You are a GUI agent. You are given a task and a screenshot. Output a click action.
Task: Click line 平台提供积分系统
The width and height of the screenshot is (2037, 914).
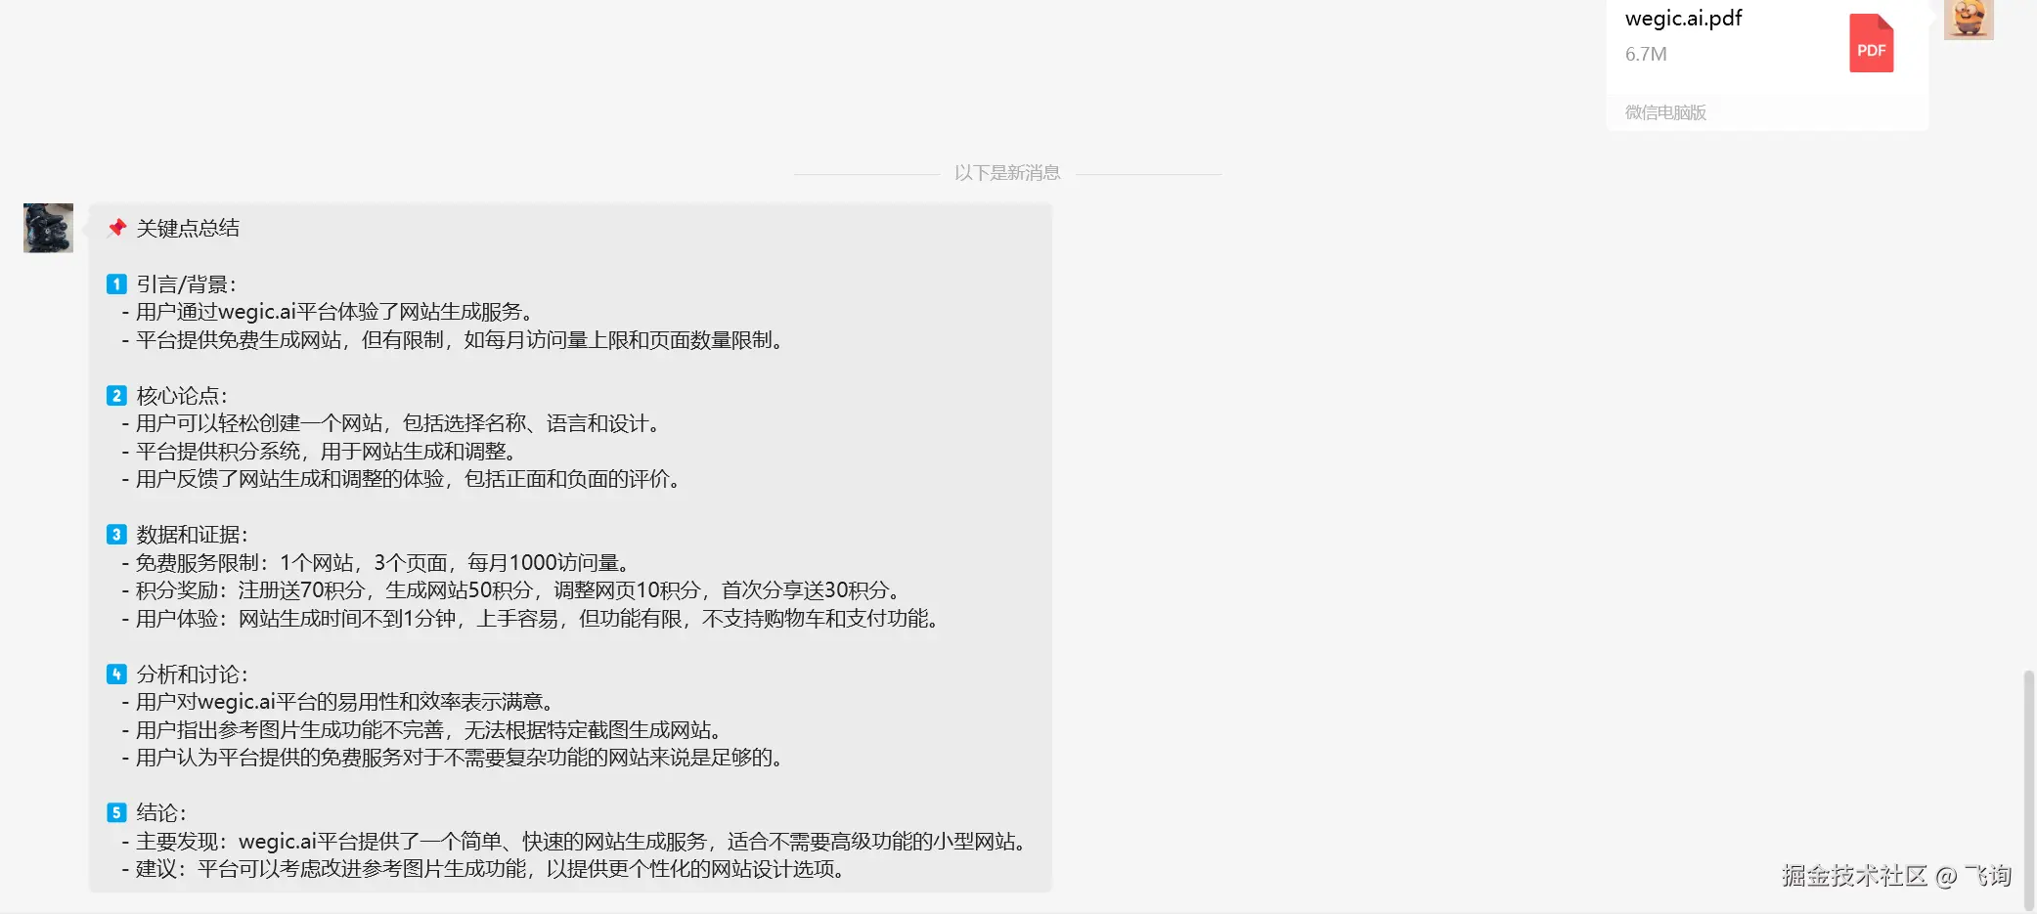click(322, 452)
